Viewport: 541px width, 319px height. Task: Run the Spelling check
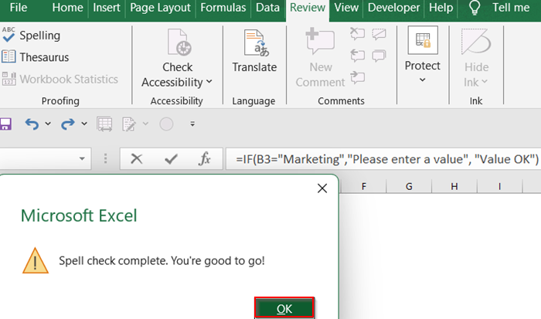[x=32, y=36]
